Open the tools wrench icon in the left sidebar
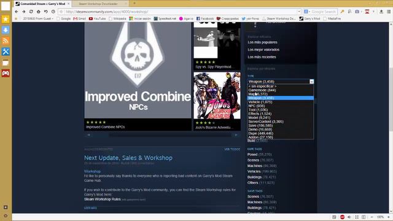Viewport: 393px width, 221px height. (6, 52)
